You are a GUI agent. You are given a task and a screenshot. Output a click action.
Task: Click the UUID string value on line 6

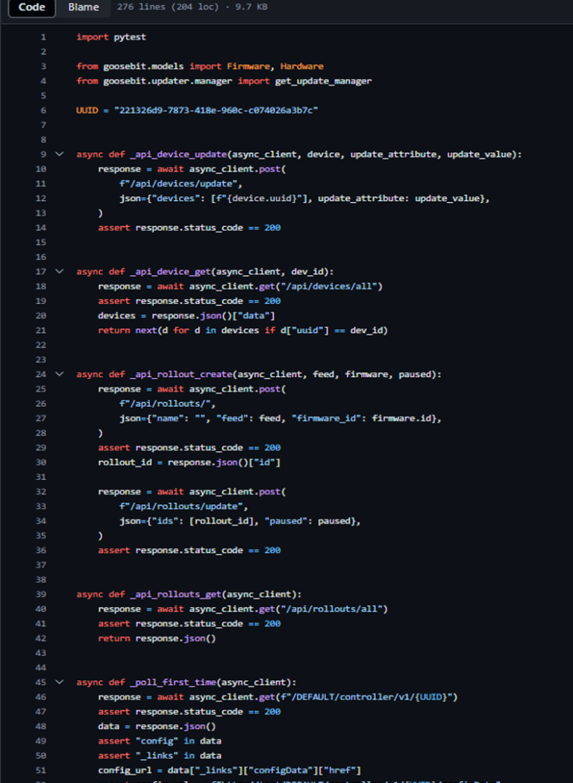tap(216, 110)
